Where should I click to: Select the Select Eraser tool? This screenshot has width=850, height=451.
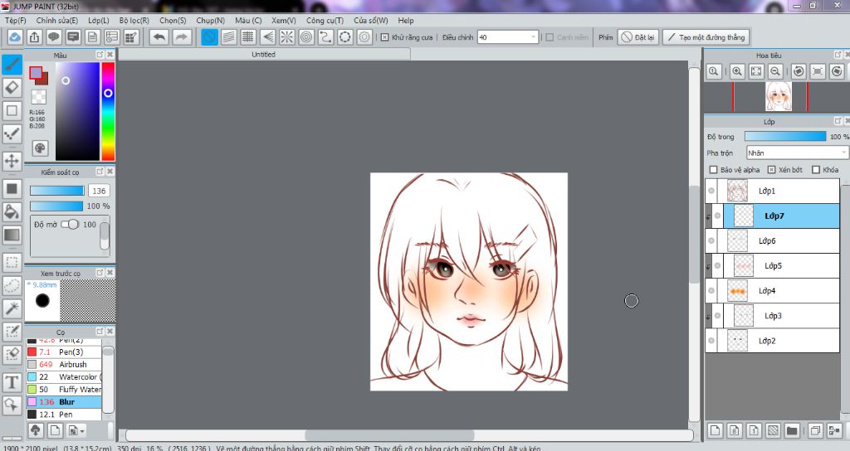tap(12, 354)
